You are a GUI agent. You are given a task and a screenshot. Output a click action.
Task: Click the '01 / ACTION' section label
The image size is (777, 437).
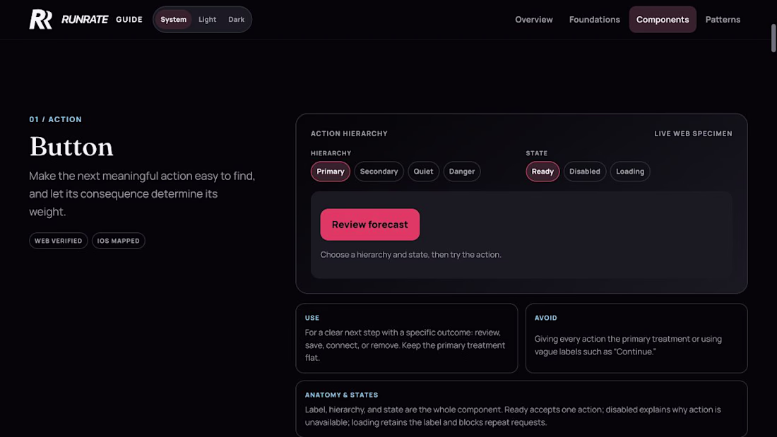coord(56,119)
